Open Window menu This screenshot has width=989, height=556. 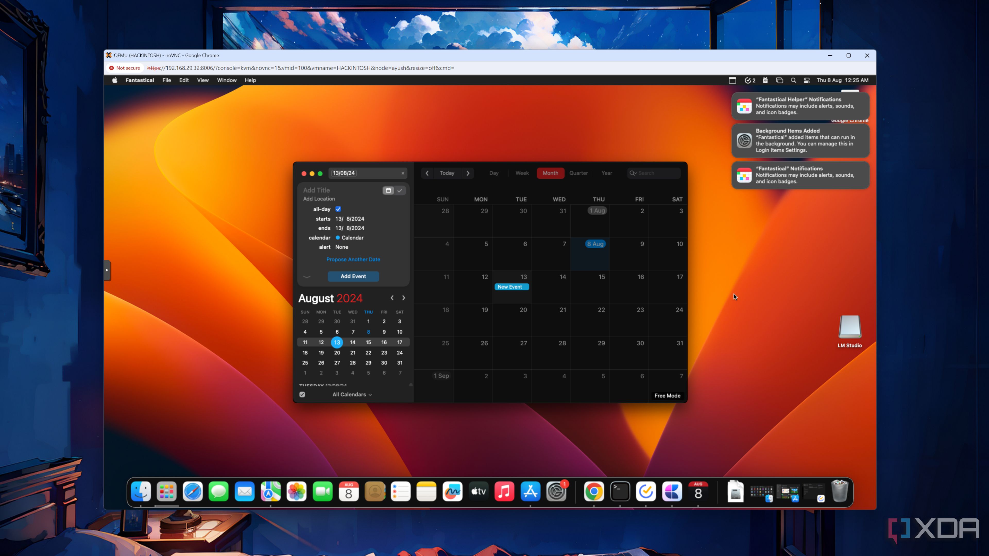point(227,80)
